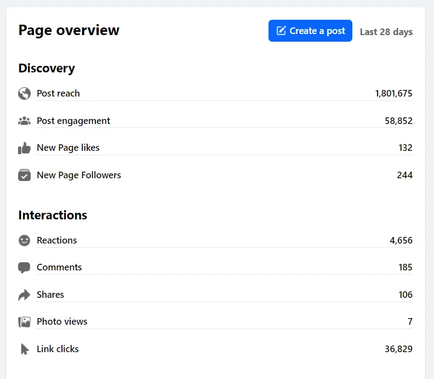
Task: Click the Discovery section heading
Action: coord(47,68)
